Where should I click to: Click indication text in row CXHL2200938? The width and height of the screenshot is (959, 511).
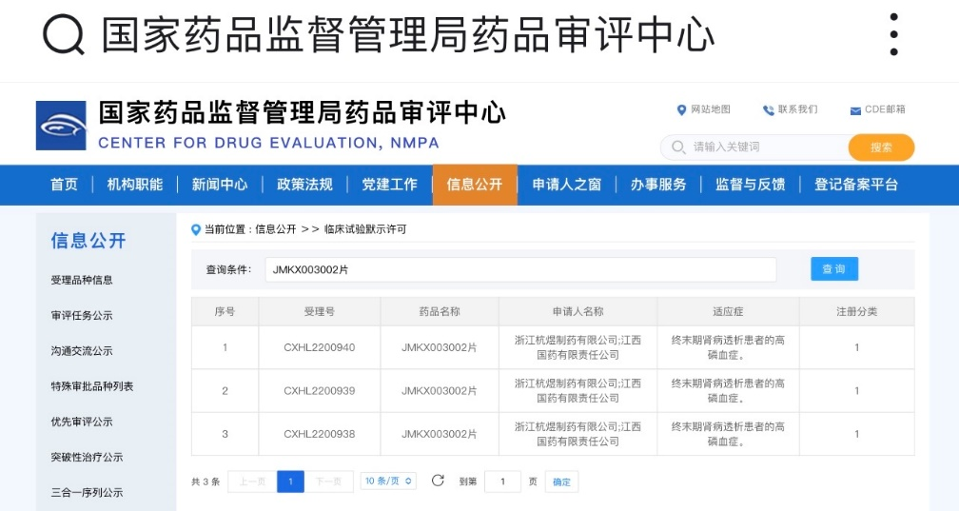click(728, 434)
